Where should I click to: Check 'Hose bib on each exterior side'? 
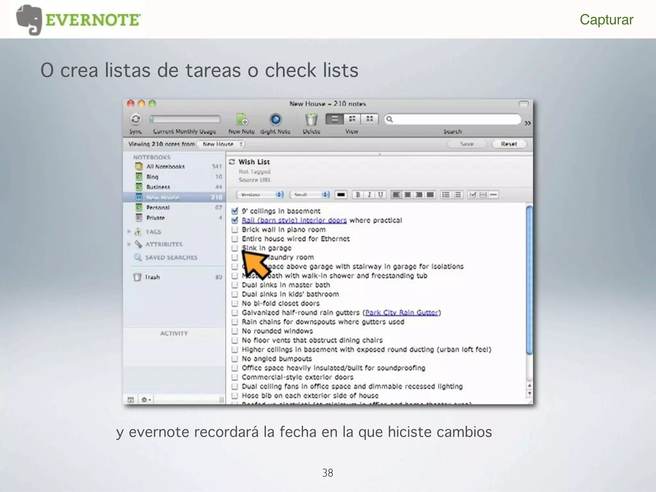click(235, 396)
